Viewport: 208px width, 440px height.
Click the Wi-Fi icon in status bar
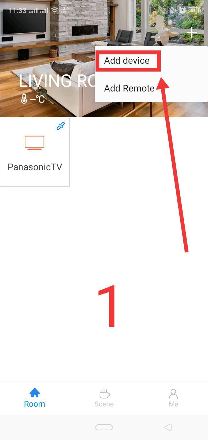tap(54, 11)
